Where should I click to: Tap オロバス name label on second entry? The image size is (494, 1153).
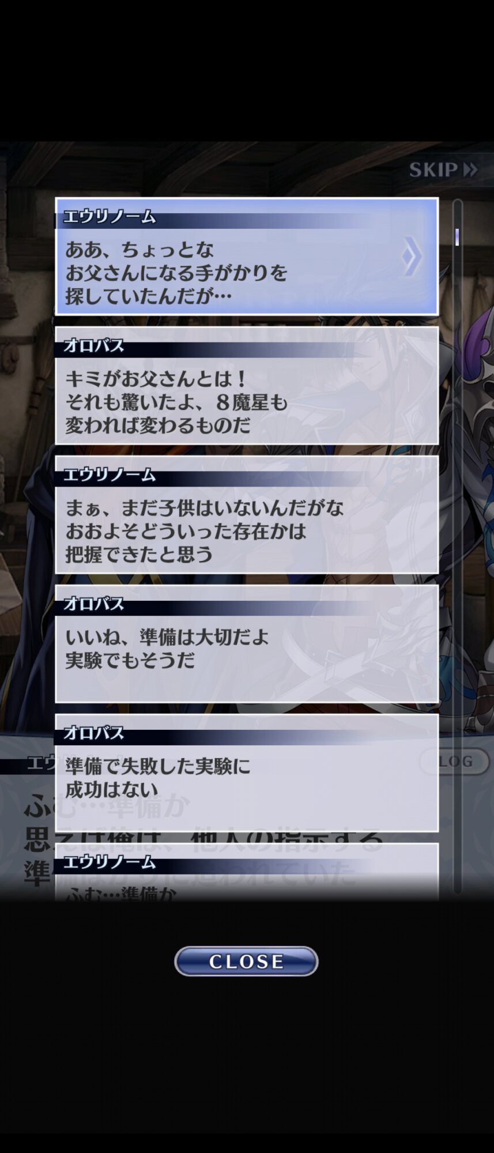pyautogui.click(x=93, y=346)
